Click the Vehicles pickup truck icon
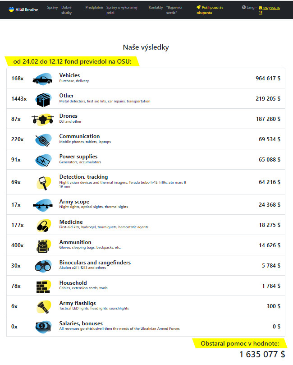The image size is (293, 365). point(42,79)
